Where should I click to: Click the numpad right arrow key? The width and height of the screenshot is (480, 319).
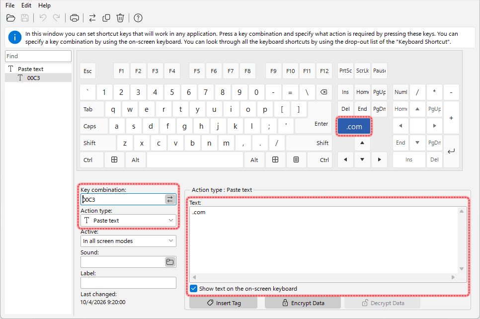pos(434,126)
